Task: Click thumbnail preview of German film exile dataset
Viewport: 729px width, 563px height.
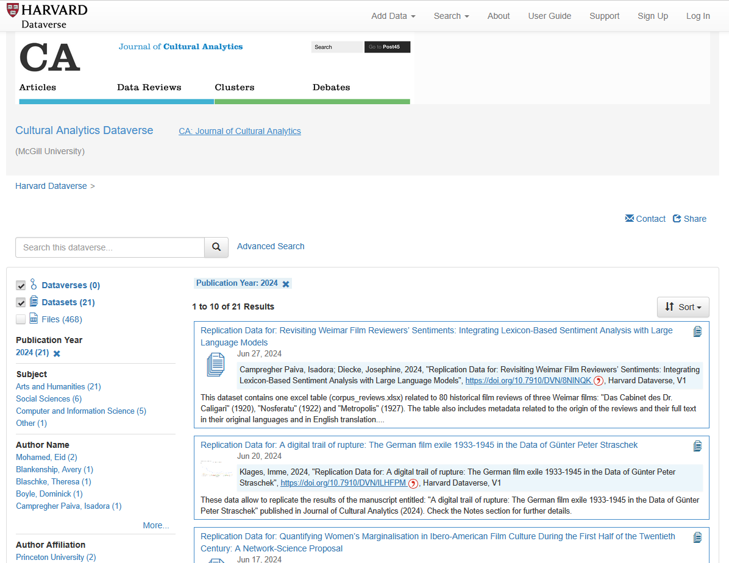Action: point(216,469)
